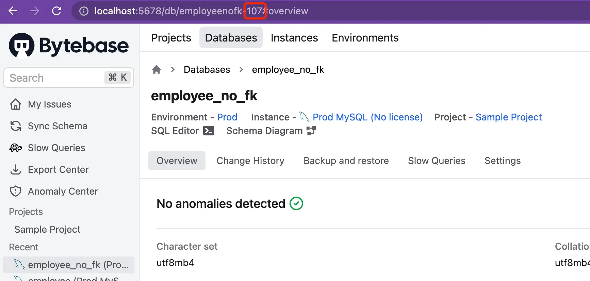
Task: Open recent employee_no_fk database item
Action: [69, 265]
